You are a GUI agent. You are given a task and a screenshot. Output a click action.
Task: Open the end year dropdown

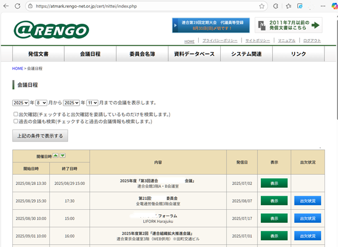[72, 103]
